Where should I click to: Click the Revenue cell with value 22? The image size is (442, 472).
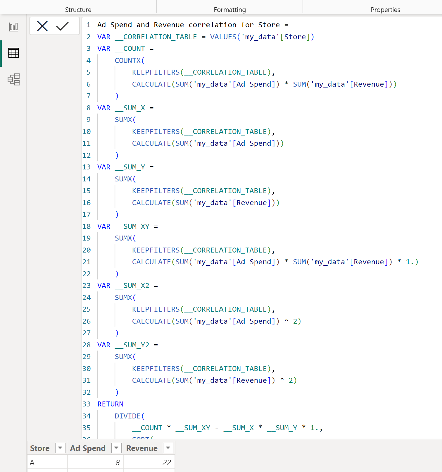(149, 463)
